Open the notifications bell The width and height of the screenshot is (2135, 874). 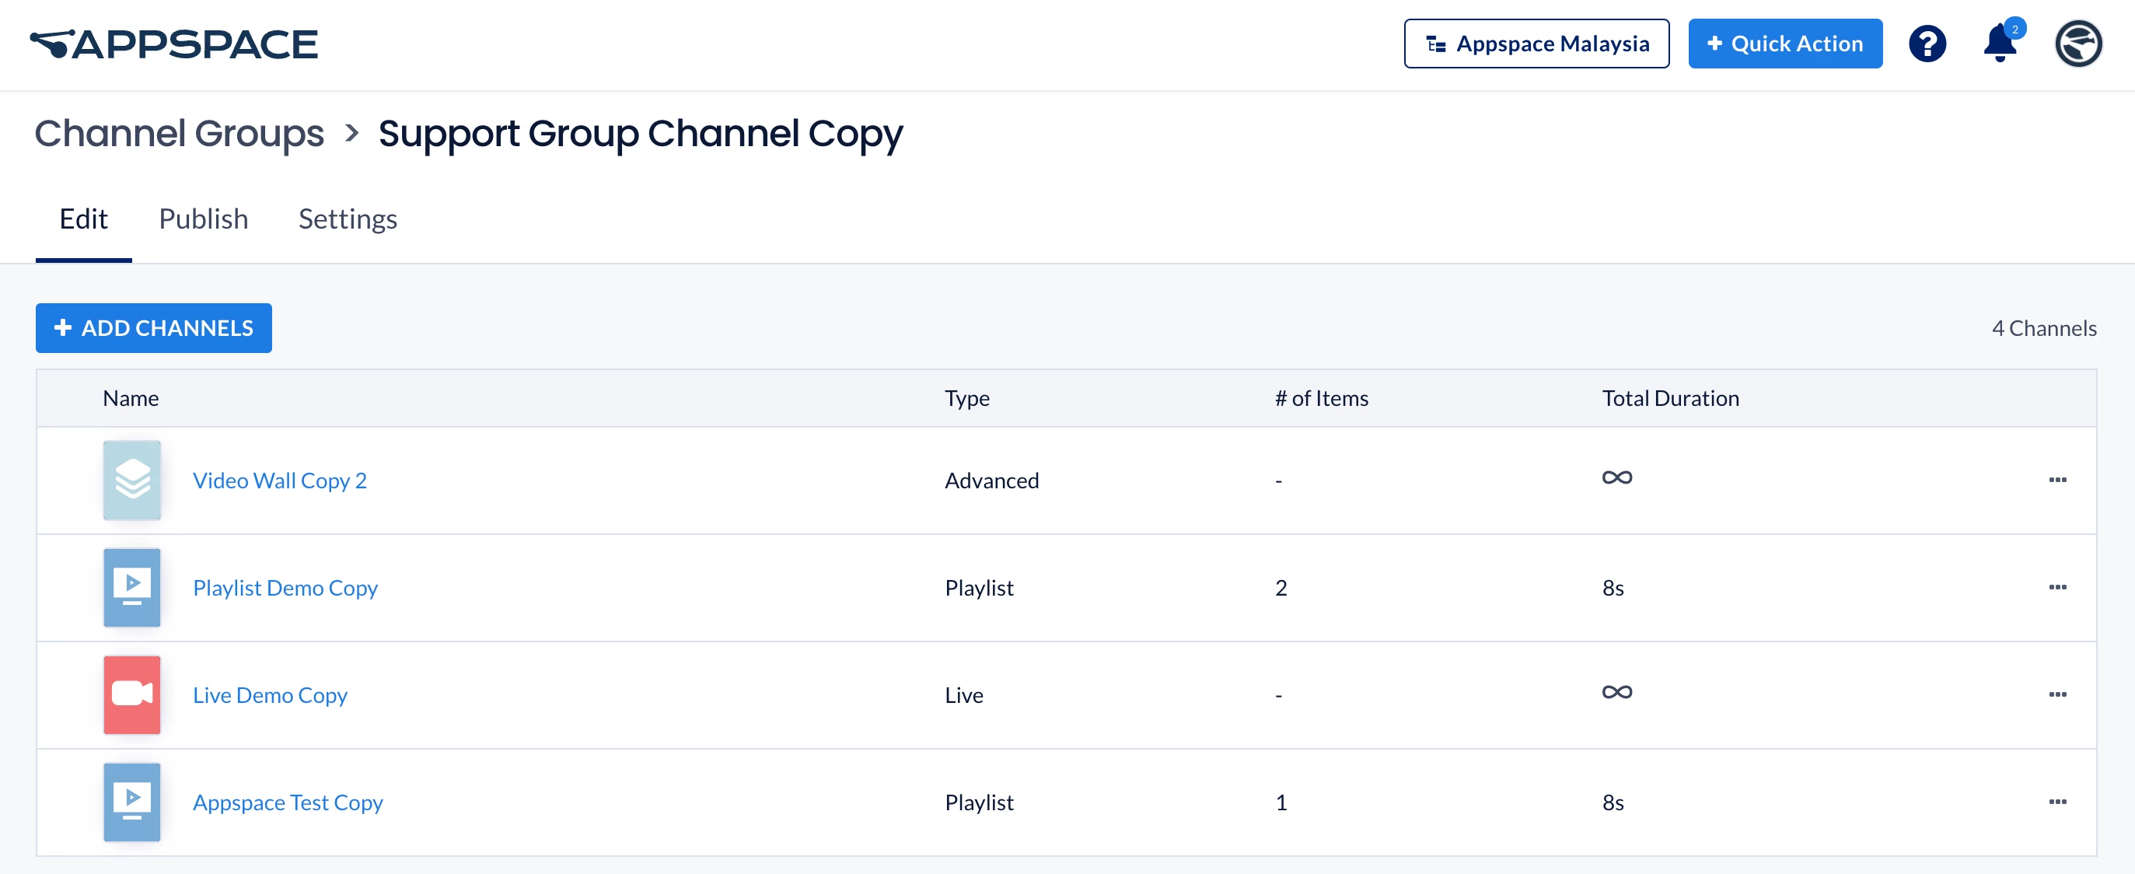pos(1999,44)
